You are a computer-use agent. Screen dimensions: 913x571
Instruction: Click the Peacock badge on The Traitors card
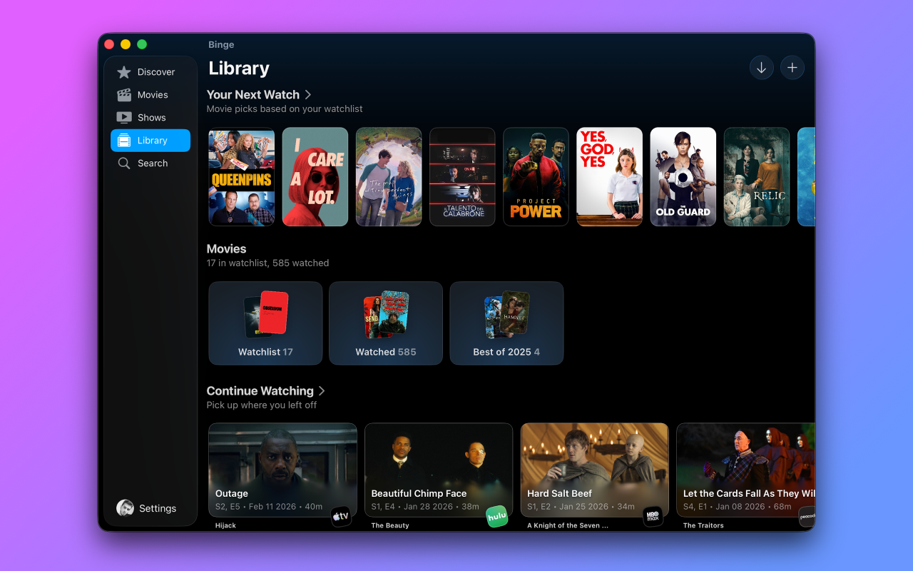point(807,516)
